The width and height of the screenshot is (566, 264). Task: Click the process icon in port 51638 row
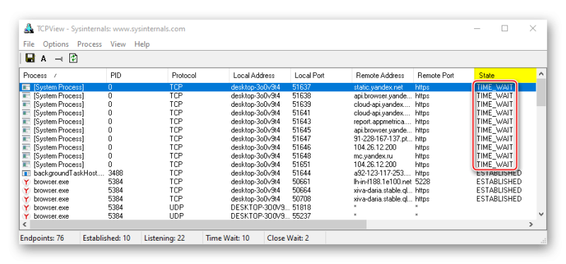26,96
